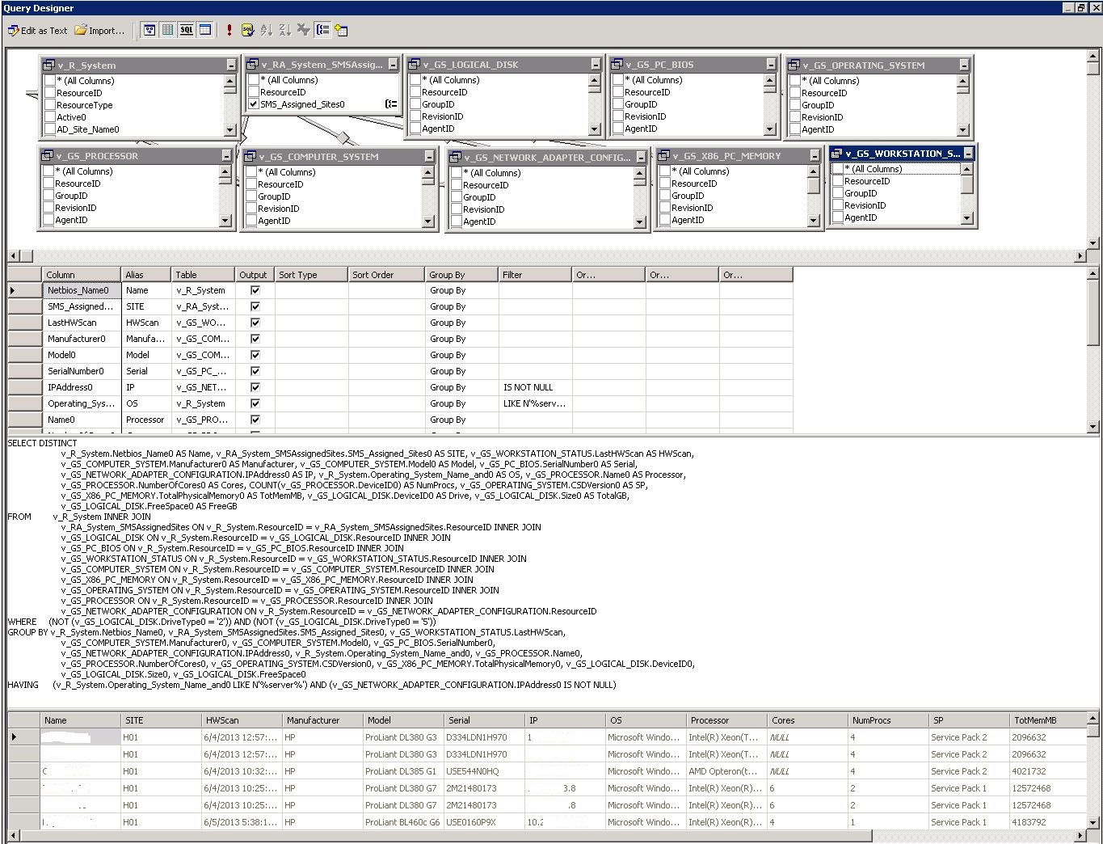Viewport: 1103px width, 844px height.
Task: Open Table cell for the SerialNumber0 row
Action: [203, 371]
